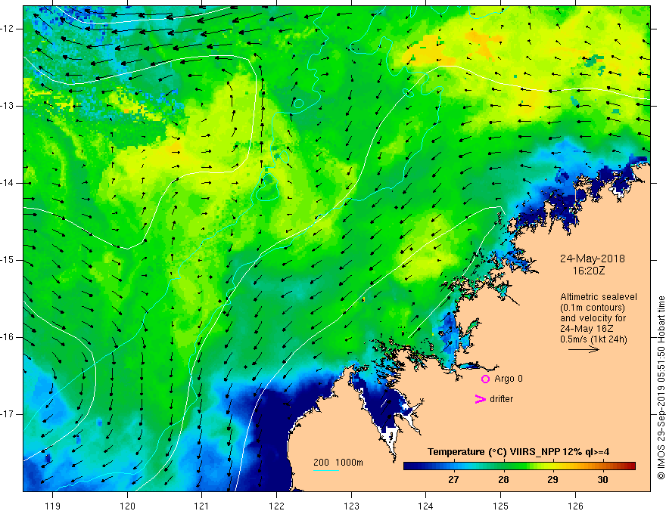666x514 pixels.
Task: Click the cyan 200 1000m depth contour line sample
Action: pos(326,470)
